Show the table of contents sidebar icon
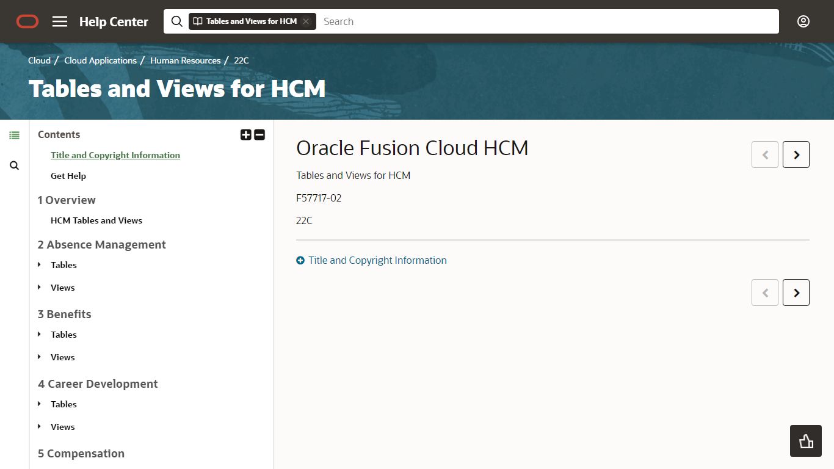Viewport: 834px width, 469px height. tap(14, 136)
